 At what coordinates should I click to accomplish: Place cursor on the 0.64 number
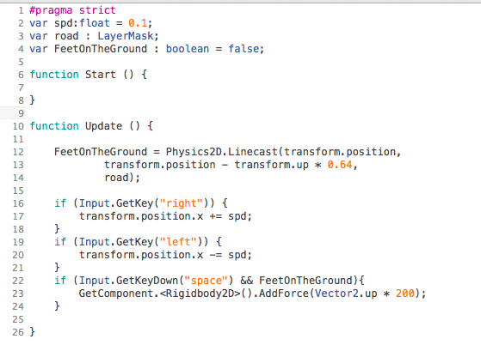tap(340, 165)
